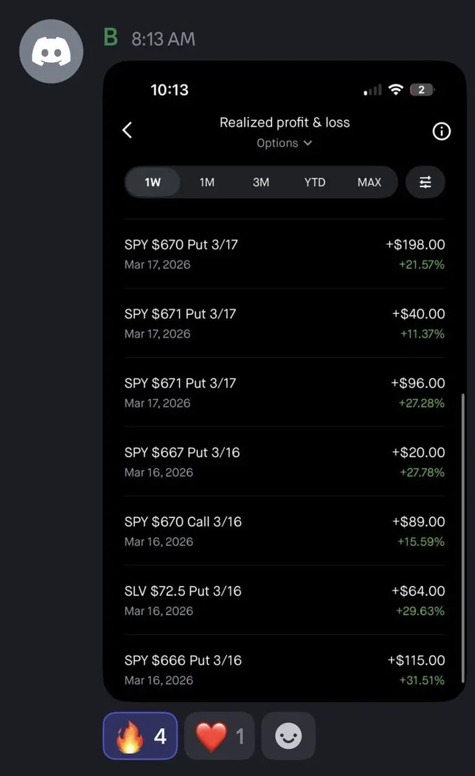The image size is (475, 776).
Task: Click the username B
Action: [111, 38]
